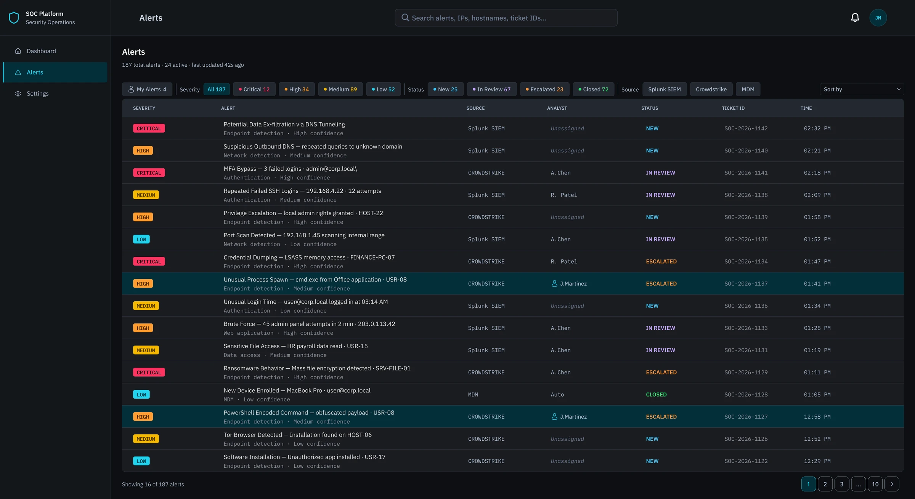Go to the next page arrow

click(891, 484)
